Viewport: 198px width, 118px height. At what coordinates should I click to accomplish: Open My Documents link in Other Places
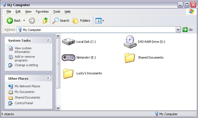25,92
